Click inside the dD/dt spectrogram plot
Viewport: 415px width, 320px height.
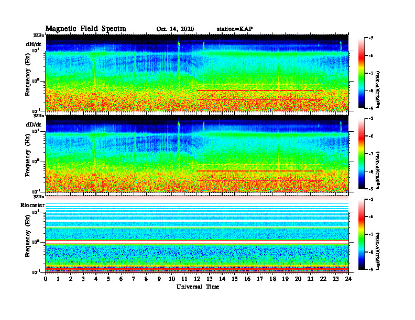pos(197,153)
